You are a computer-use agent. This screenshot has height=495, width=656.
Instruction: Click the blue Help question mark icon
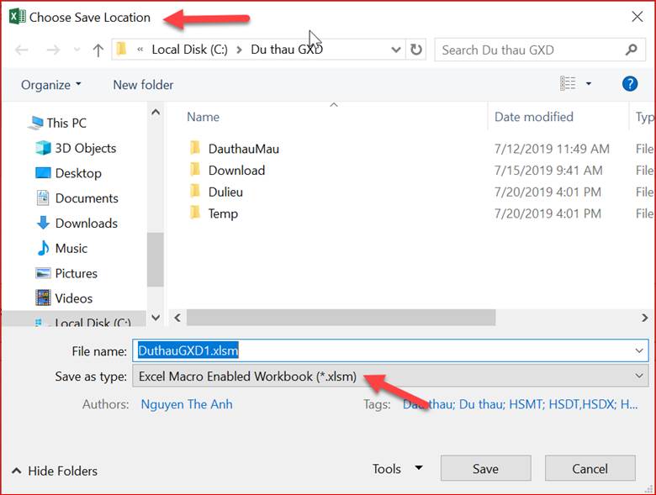(629, 84)
